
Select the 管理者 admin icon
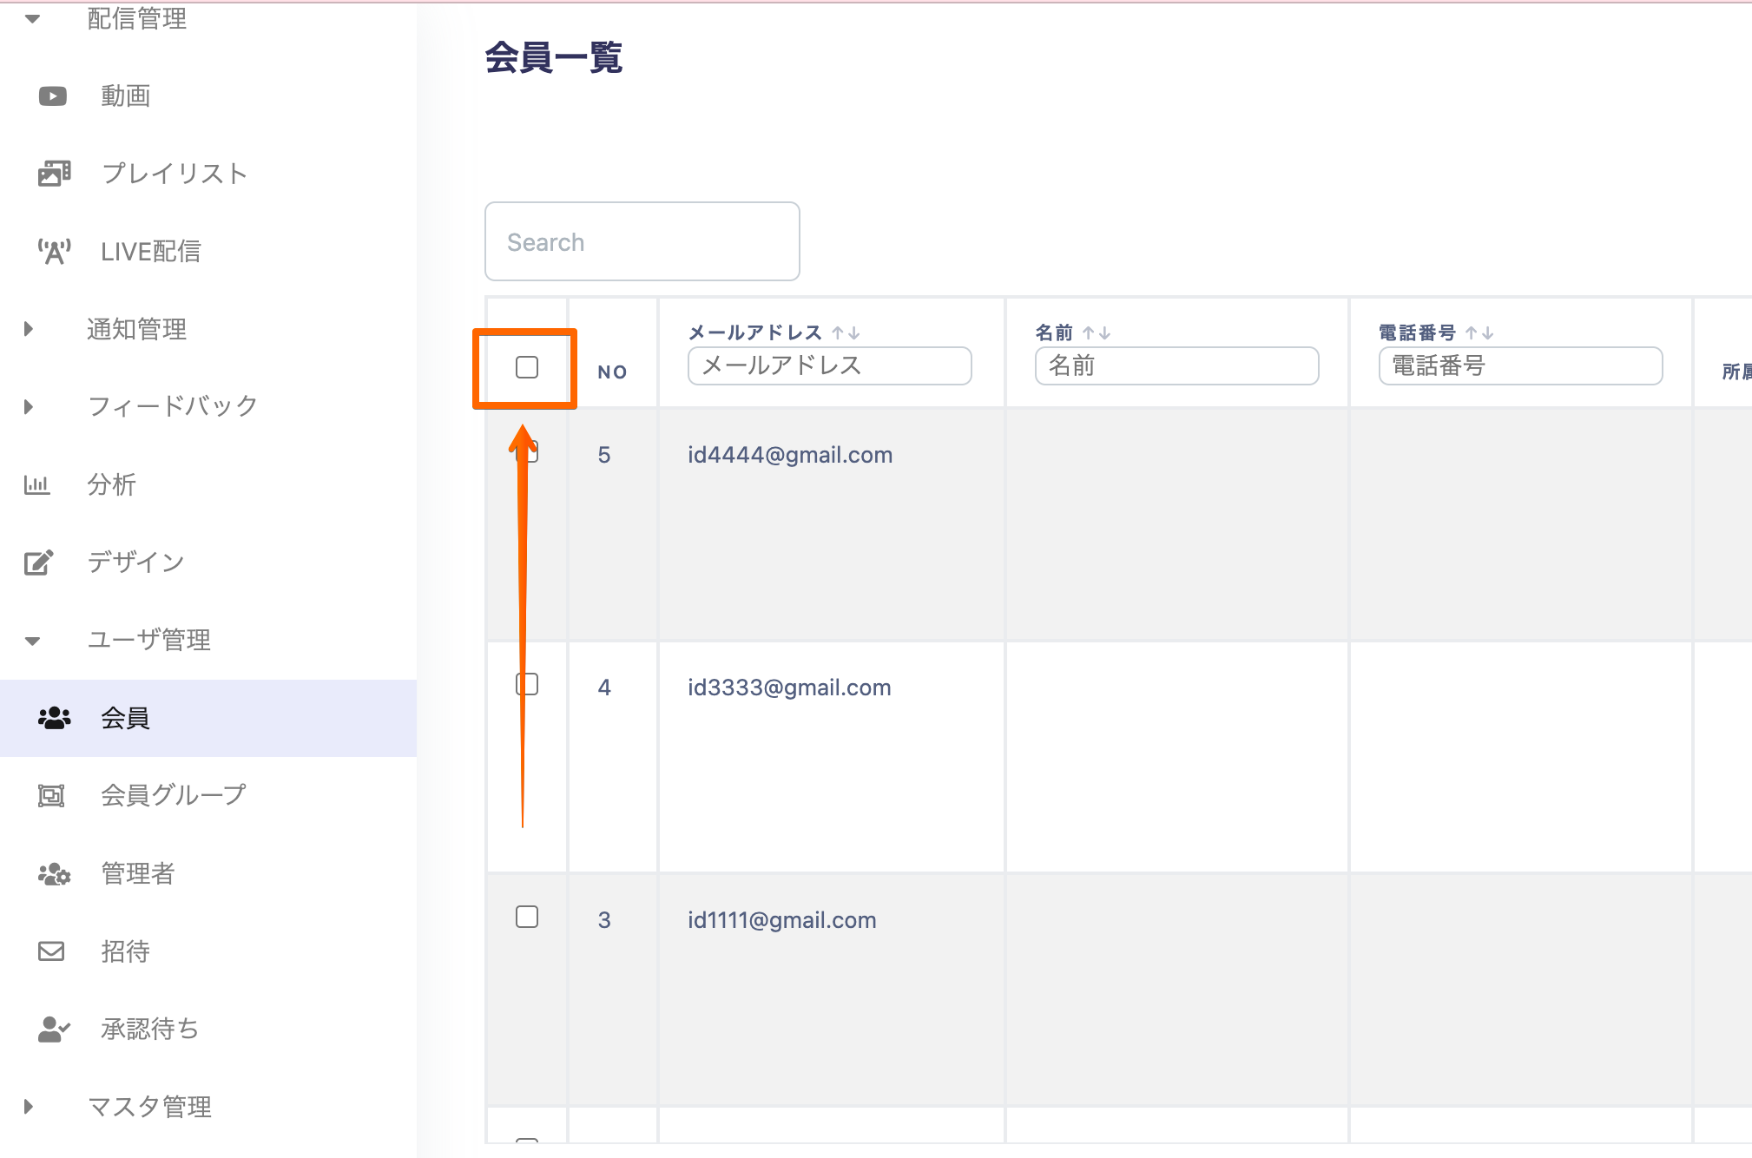tap(54, 873)
